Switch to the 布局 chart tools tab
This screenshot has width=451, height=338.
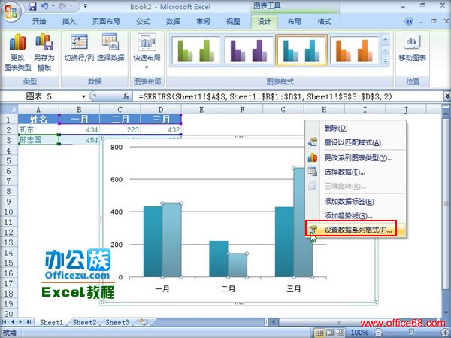tap(294, 21)
